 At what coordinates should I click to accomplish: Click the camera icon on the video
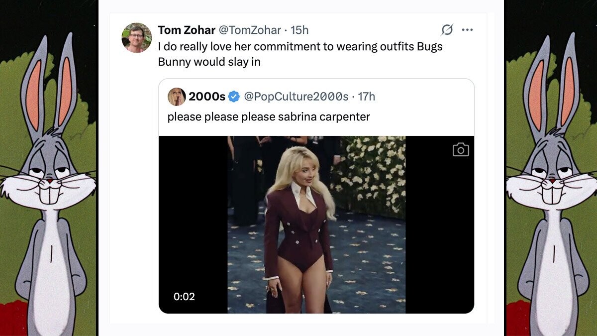tap(461, 149)
